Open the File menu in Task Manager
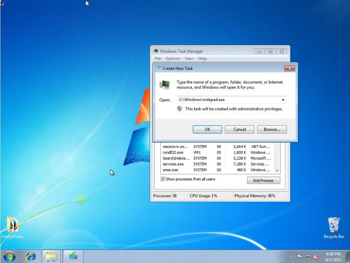This screenshot has width=350, height=263. [158, 59]
